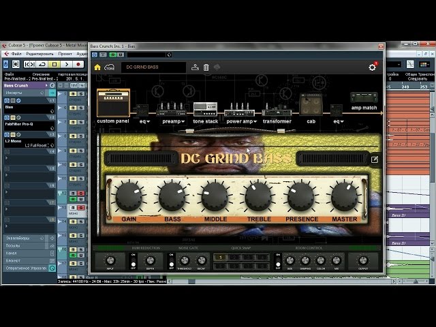Click the plugin window Write automation button
Viewport: 436px width, 327px height.
click(120, 54)
